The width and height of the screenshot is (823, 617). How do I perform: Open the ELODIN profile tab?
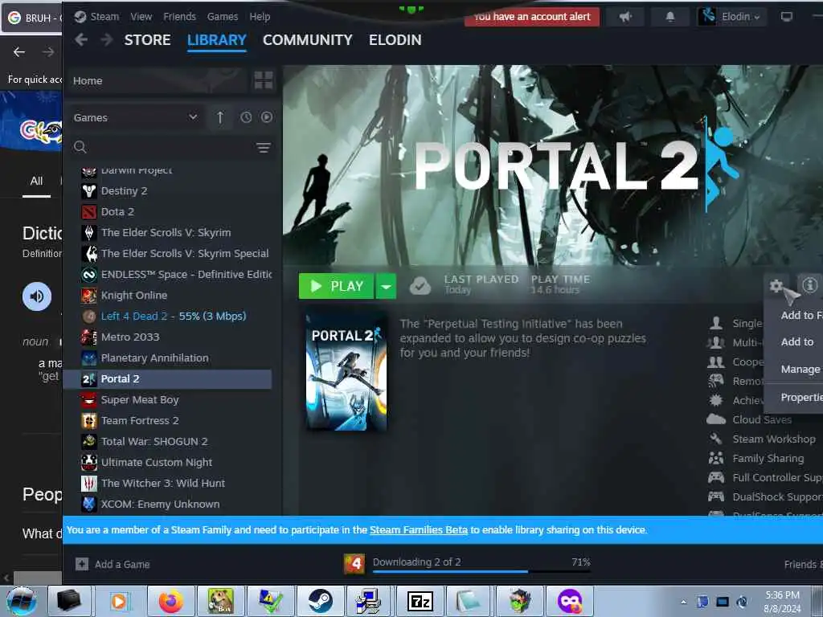[395, 40]
